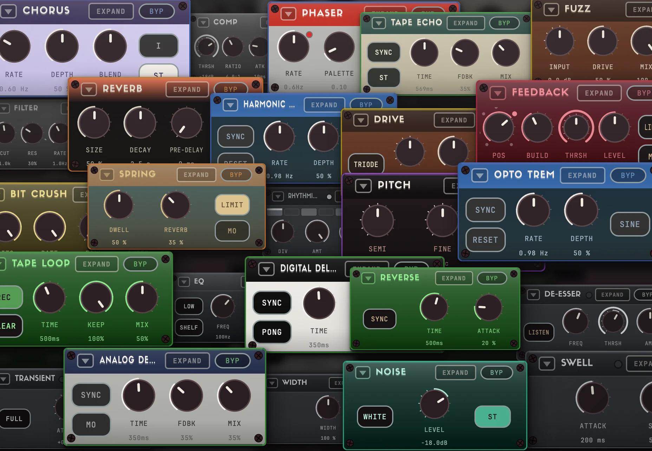Screen dimensions: 652x451
Task: Bypass the Tape Echo effect
Action: tap(504, 23)
